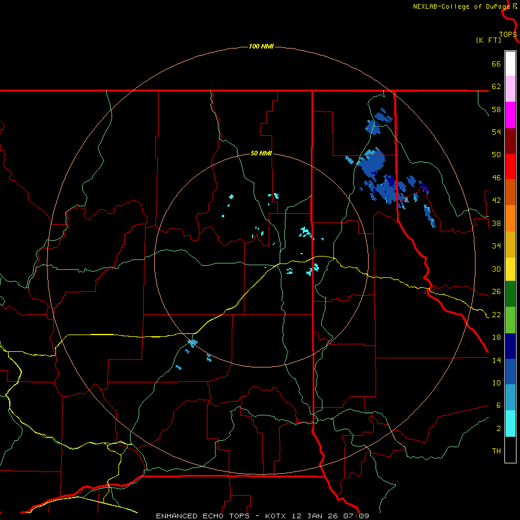
Task: Click the KOTX radar site identifier
Action: coord(277,516)
